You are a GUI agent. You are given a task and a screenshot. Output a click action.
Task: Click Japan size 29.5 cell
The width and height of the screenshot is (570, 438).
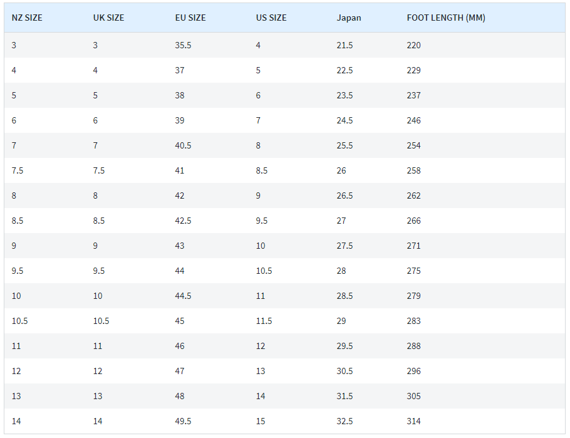[345, 347]
